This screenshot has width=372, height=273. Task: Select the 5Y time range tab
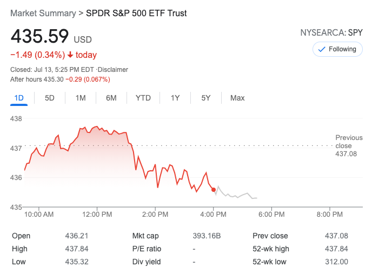pos(206,98)
